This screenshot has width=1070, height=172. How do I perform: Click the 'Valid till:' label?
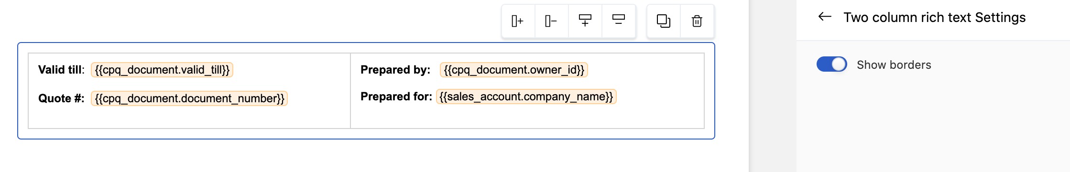[61, 70]
